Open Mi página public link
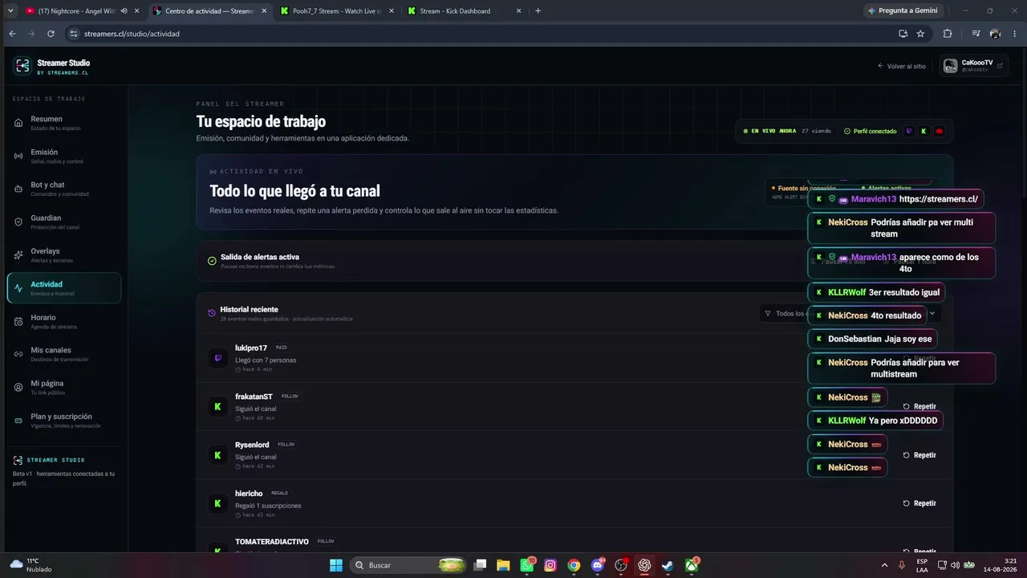 pyautogui.click(x=64, y=387)
